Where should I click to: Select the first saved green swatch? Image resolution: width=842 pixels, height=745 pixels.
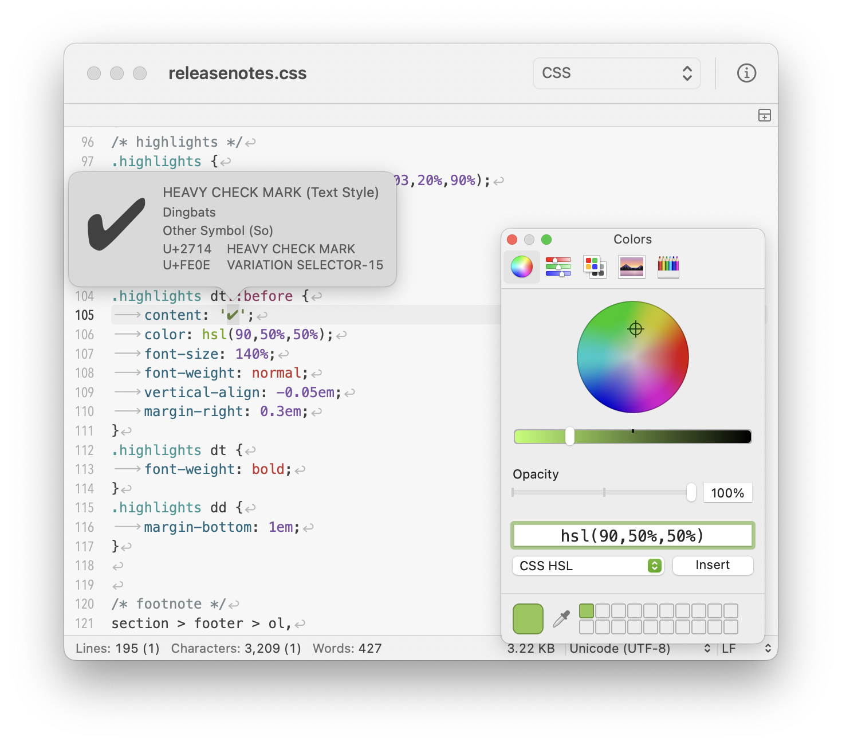click(586, 611)
